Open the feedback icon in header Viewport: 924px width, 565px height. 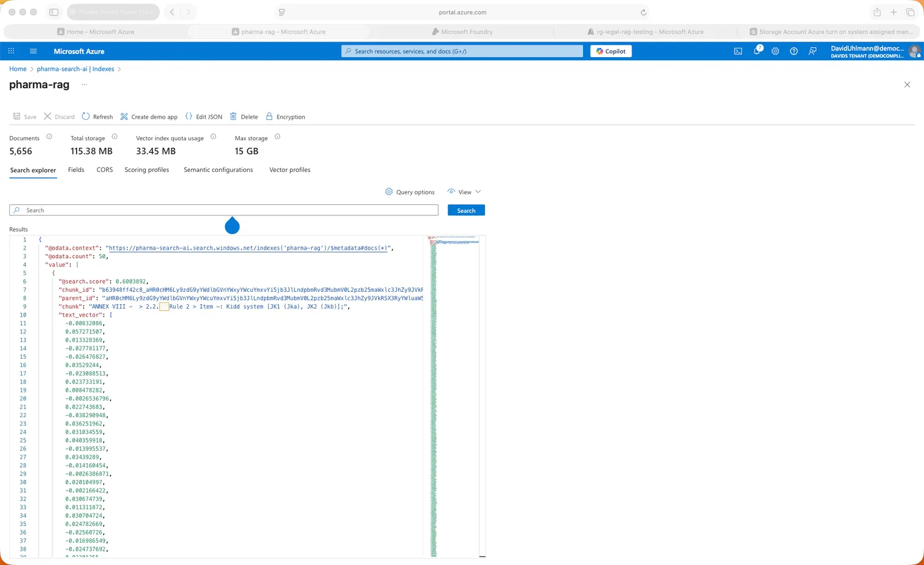[x=812, y=51]
